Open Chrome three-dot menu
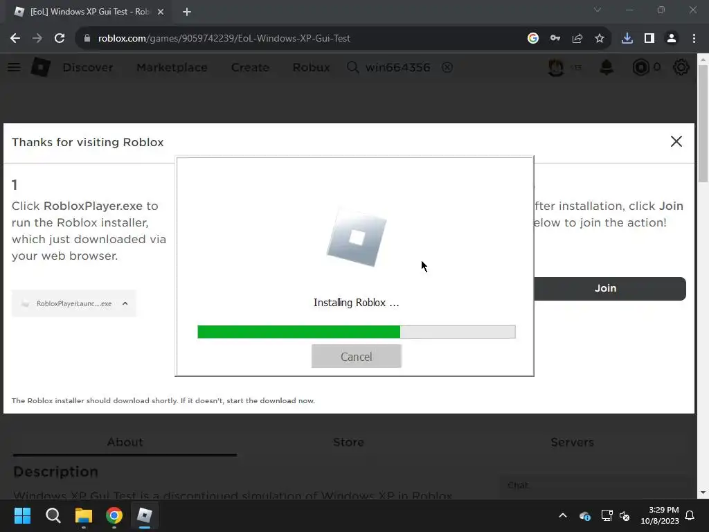Viewport: 709px width, 532px height. (x=694, y=39)
